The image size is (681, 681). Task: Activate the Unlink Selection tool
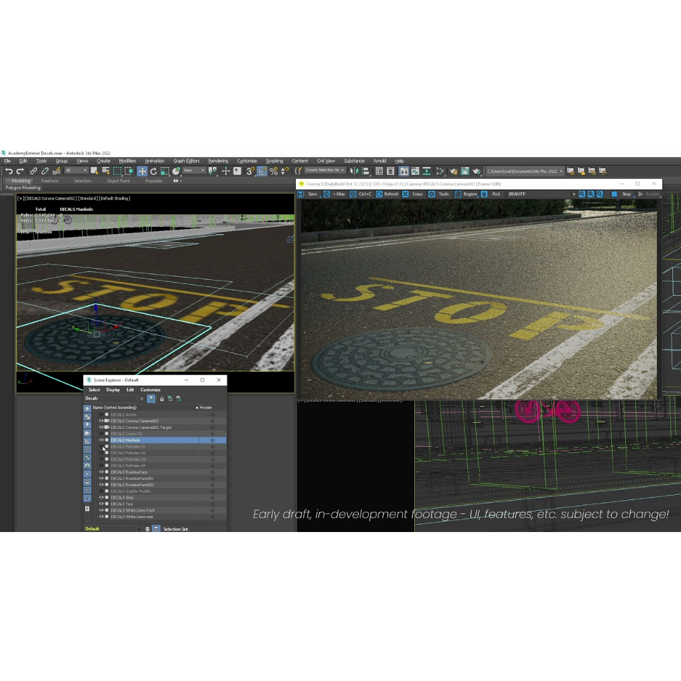click(x=45, y=171)
